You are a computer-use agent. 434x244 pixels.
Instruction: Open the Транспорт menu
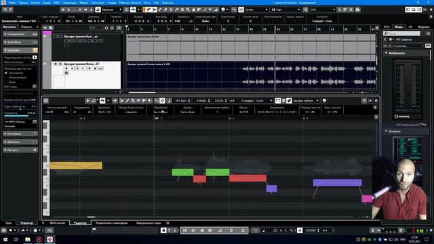tap(98, 3)
